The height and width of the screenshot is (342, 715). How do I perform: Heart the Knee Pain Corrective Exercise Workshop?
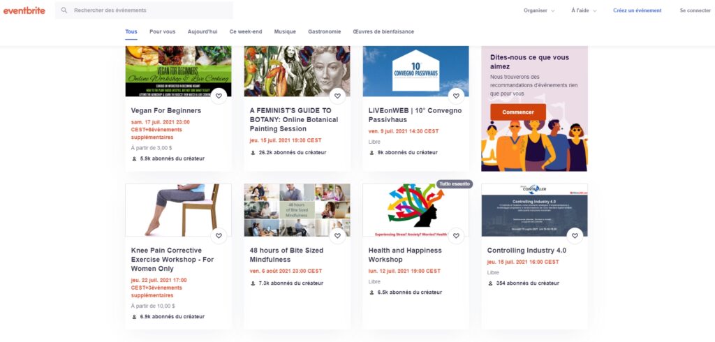(219, 236)
